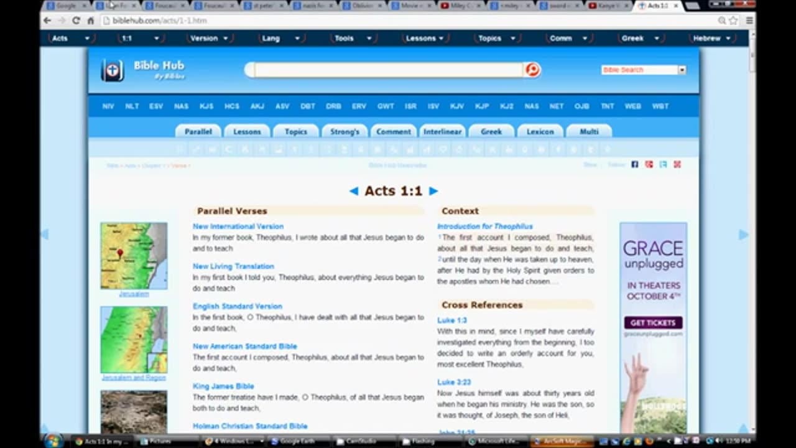
Task: Select the Interlinear tab
Action: click(x=442, y=131)
